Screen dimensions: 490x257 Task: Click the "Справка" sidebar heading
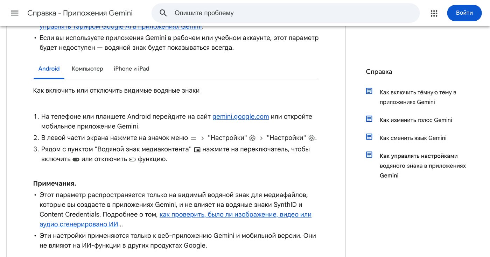379,72
